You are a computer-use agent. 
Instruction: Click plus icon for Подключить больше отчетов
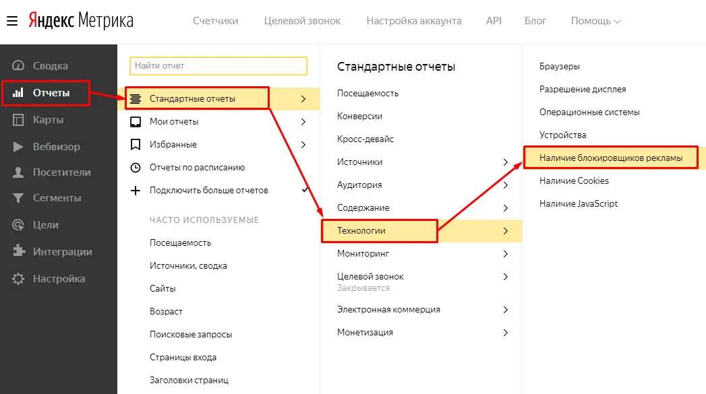pyautogui.click(x=135, y=190)
